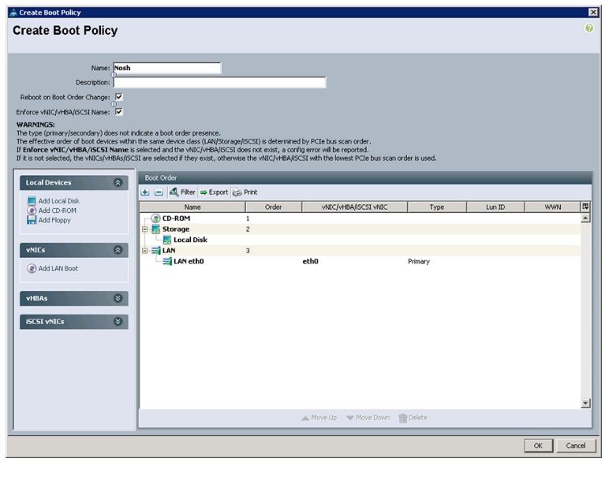Sort by the Type column header
This screenshot has height=481, width=605.
click(437, 207)
